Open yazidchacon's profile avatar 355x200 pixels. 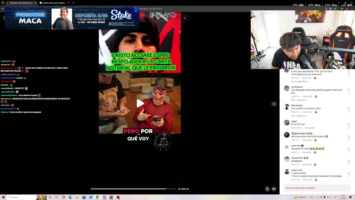click(286, 89)
